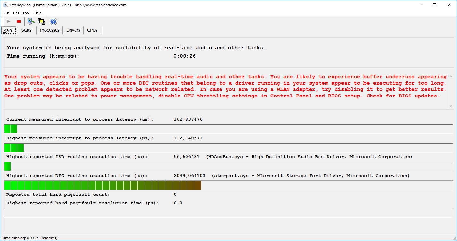457x241 pixels.
Task: Open the Help menu
Action: point(38,13)
